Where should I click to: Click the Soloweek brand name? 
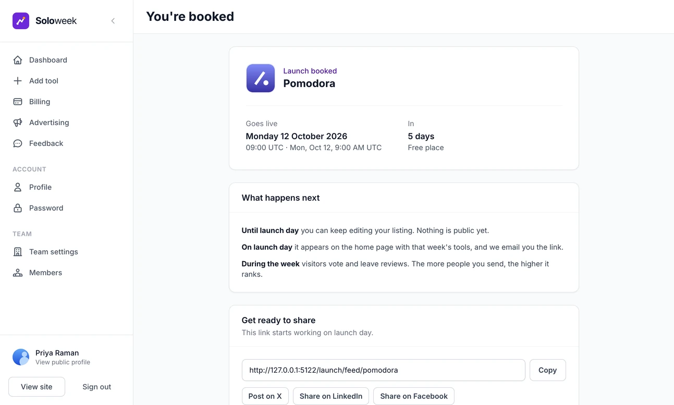coord(56,21)
